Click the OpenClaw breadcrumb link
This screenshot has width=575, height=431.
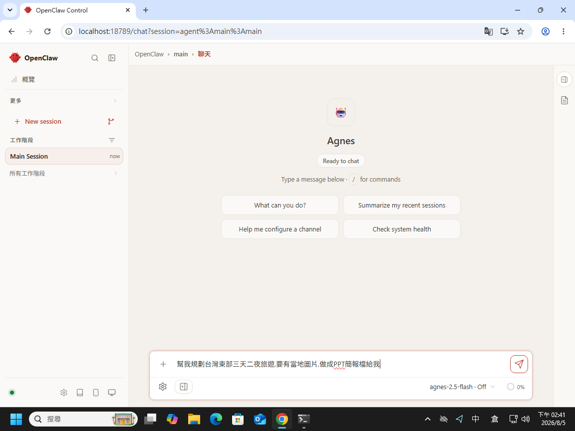[149, 54]
